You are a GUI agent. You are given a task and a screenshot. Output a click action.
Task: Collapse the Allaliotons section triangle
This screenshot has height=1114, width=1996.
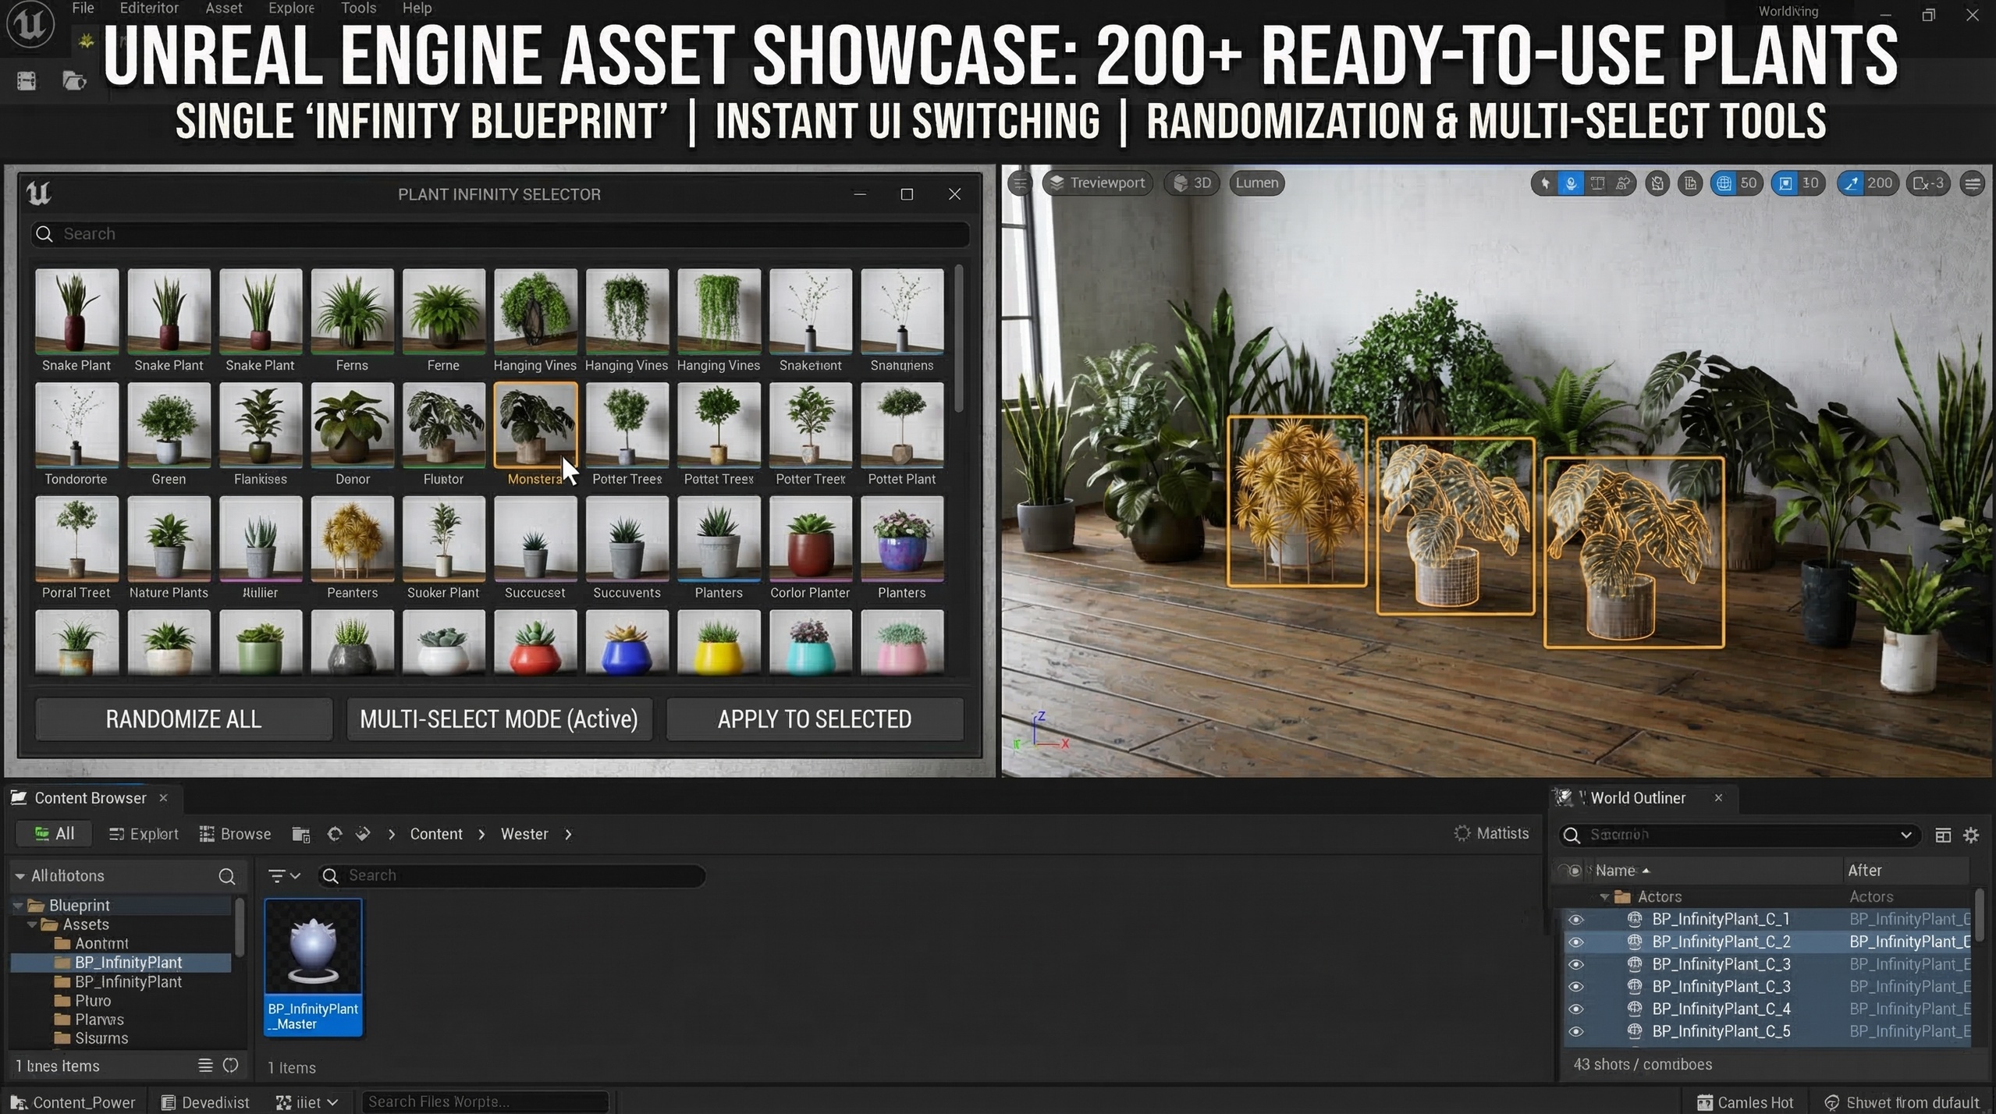(20, 876)
